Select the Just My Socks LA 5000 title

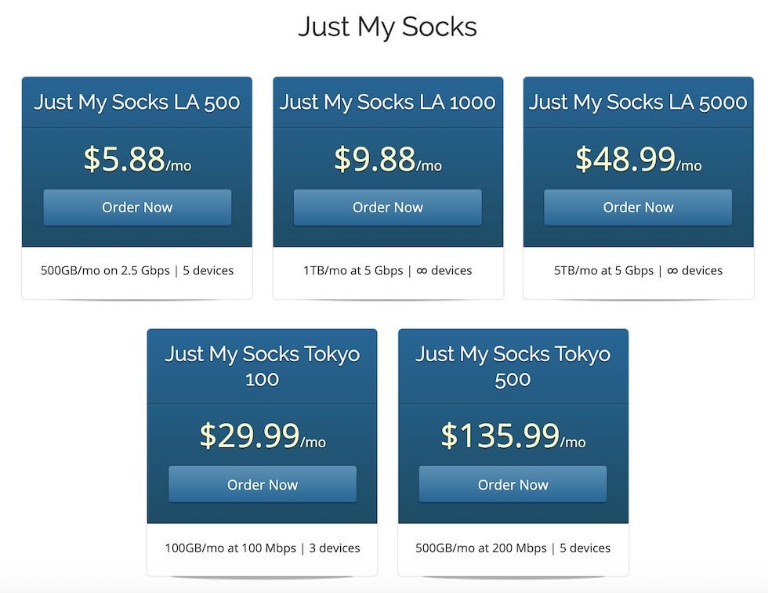coord(638,103)
